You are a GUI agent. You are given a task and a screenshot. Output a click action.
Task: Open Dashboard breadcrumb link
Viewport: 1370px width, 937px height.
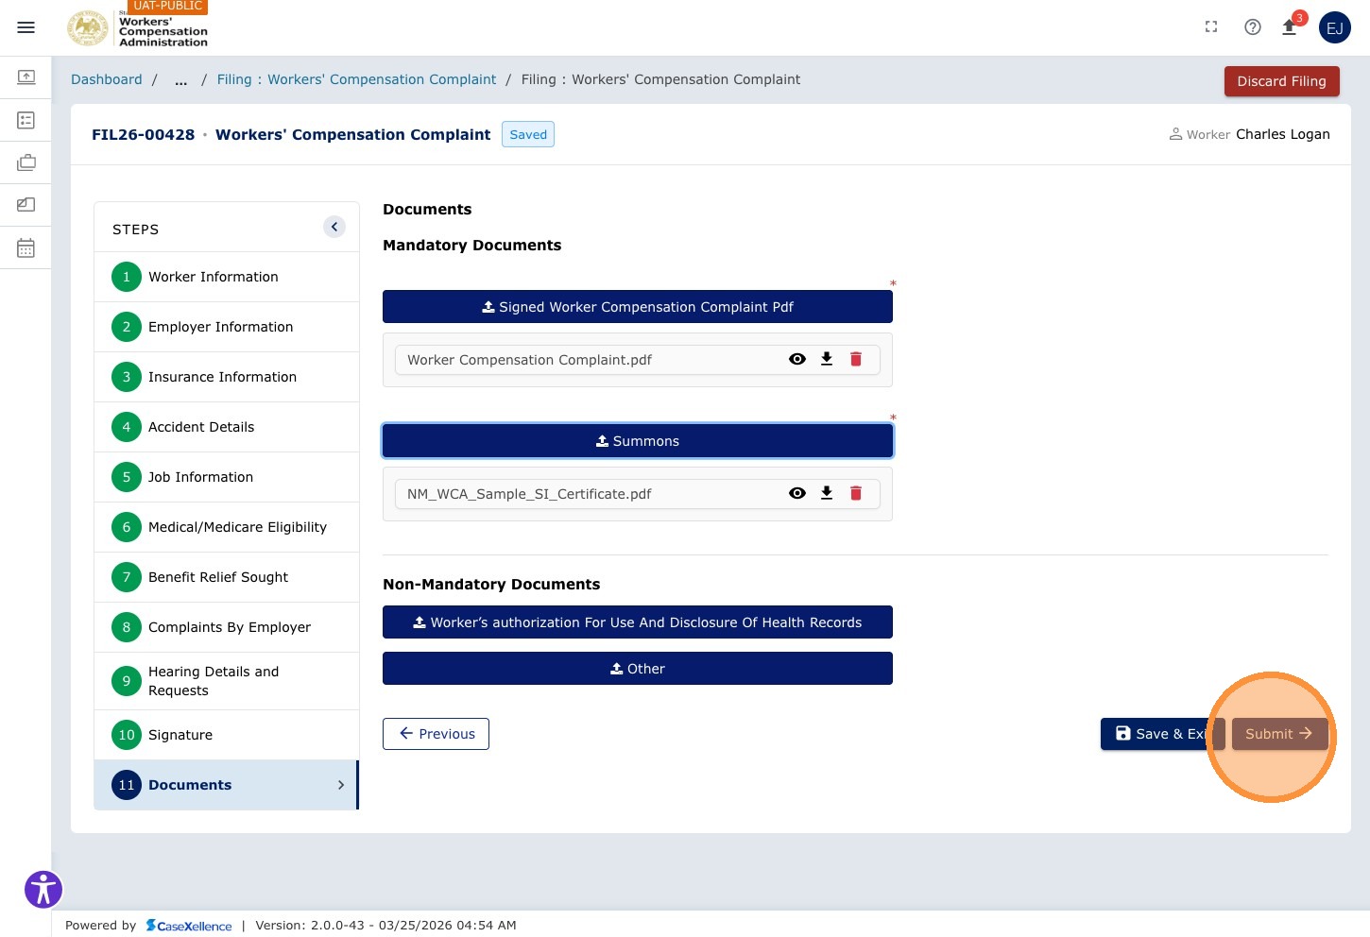[x=107, y=79]
